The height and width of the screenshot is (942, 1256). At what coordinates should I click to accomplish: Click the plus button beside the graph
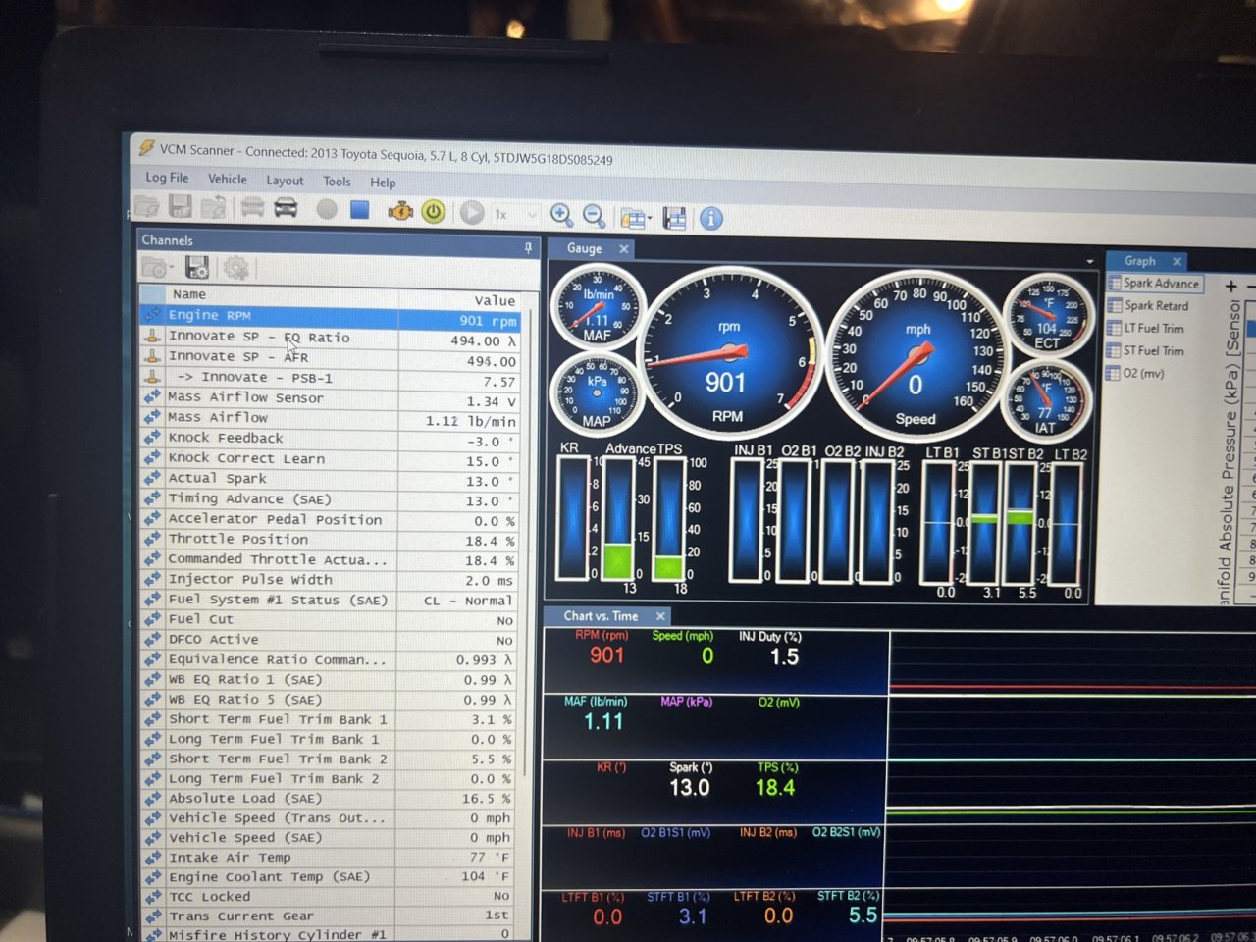(1230, 287)
